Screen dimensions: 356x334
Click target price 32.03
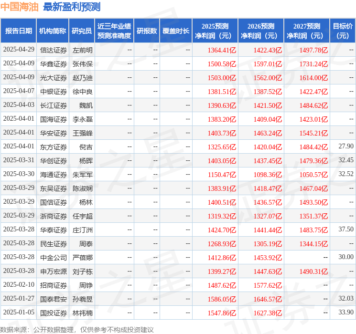pos(346,298)
